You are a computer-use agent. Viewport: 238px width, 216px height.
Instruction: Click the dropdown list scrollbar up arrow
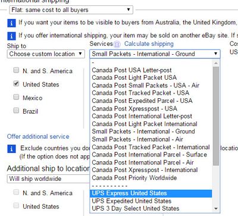pyautogui.click(x=216, y=63)
